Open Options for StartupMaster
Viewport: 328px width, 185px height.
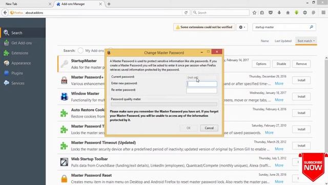[261, 64]
